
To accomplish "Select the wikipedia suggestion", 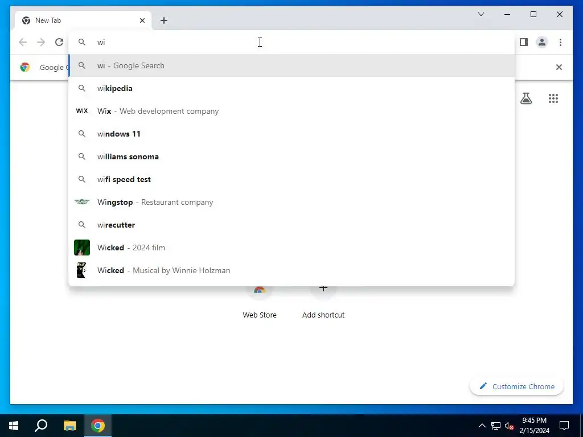I will coord(292,88).
